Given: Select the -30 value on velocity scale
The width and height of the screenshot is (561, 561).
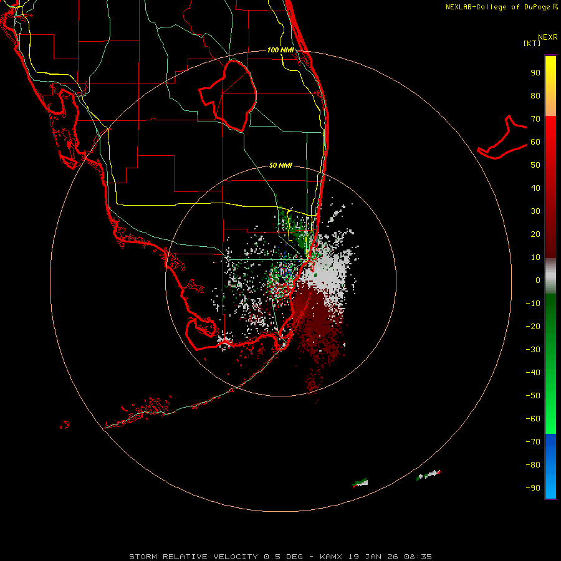Looking at the screenshot, I should tap(533, 350).
